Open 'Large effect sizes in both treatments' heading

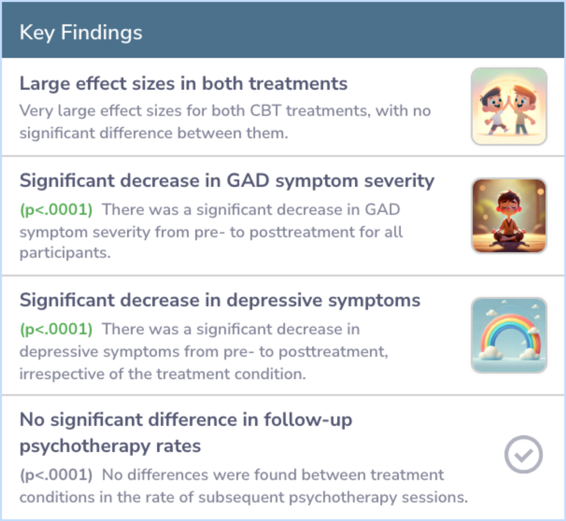tap(183, 83)
